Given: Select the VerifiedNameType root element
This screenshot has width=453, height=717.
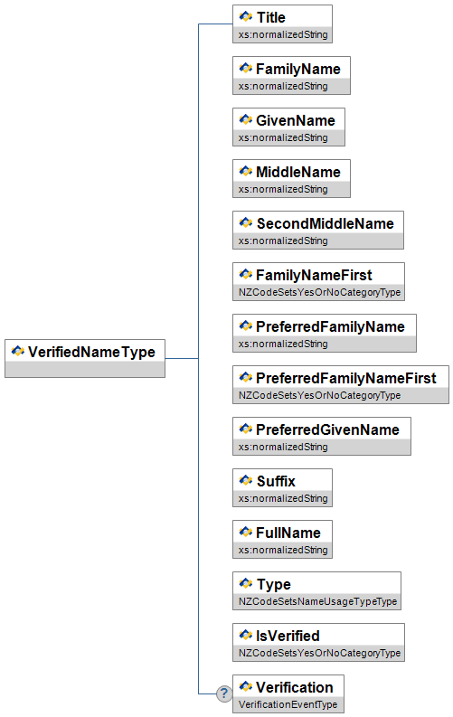Looking at the screenshot, I should [x=85, y=358].
